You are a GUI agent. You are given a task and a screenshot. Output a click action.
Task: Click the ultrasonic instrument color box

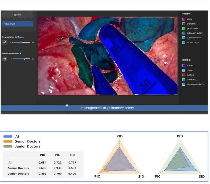[184, 79]
